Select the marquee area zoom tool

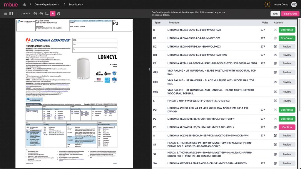tap(47, 13)
